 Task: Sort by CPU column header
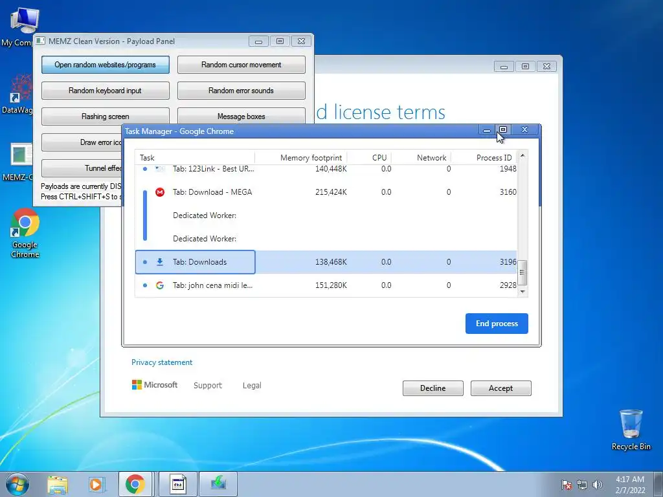pos(370,158)
